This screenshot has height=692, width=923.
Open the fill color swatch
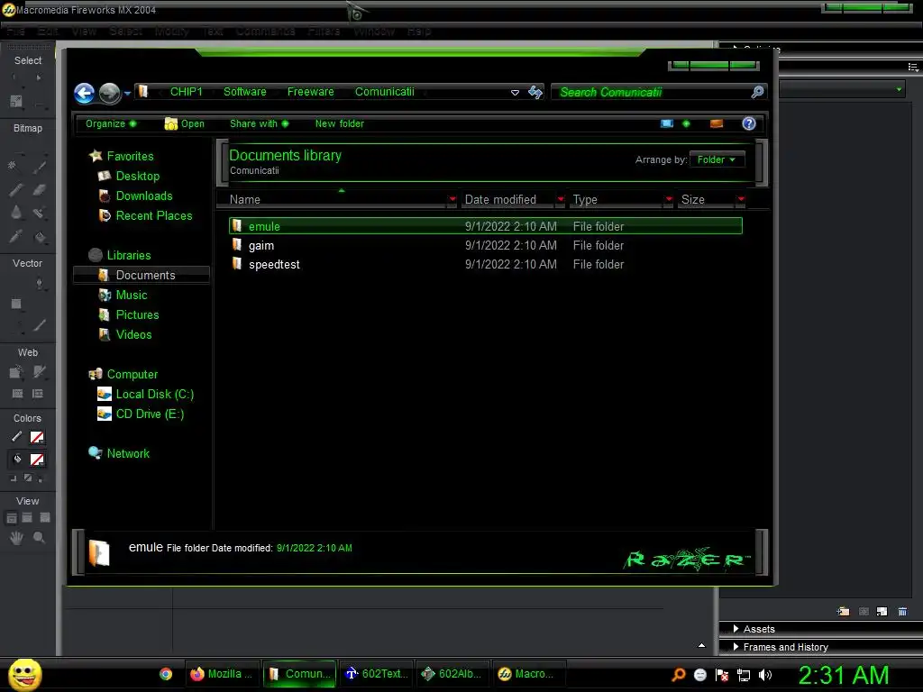37,460
